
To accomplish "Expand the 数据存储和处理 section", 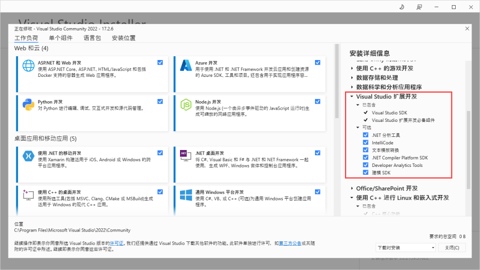I will coord(352,78).
